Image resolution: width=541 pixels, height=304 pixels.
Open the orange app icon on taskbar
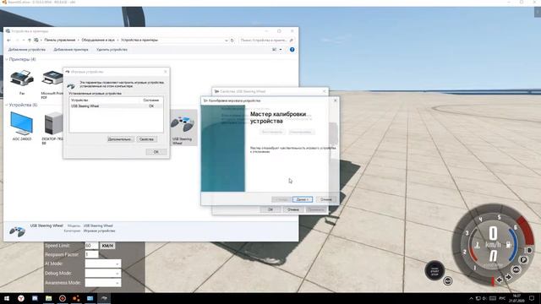pyautogui.click(x=76, y=298)
